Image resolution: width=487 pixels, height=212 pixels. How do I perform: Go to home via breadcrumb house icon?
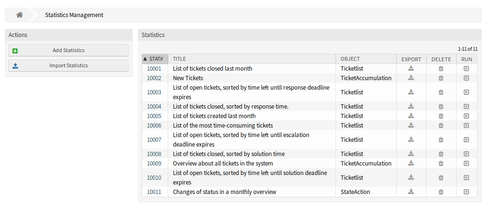click(19, 15)
